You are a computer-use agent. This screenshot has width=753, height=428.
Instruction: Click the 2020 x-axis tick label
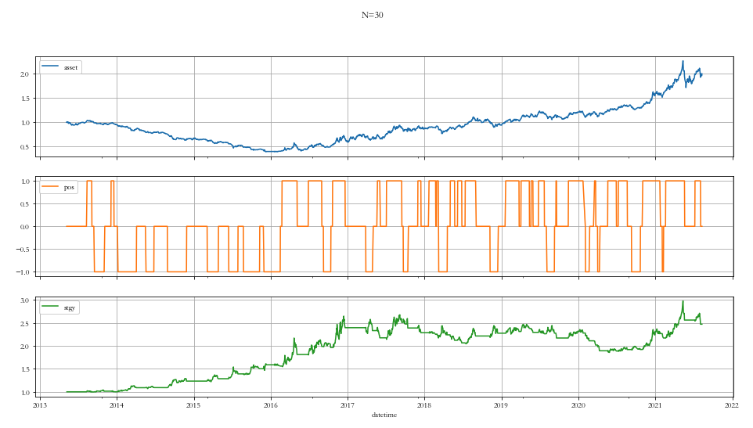(578, 405)
